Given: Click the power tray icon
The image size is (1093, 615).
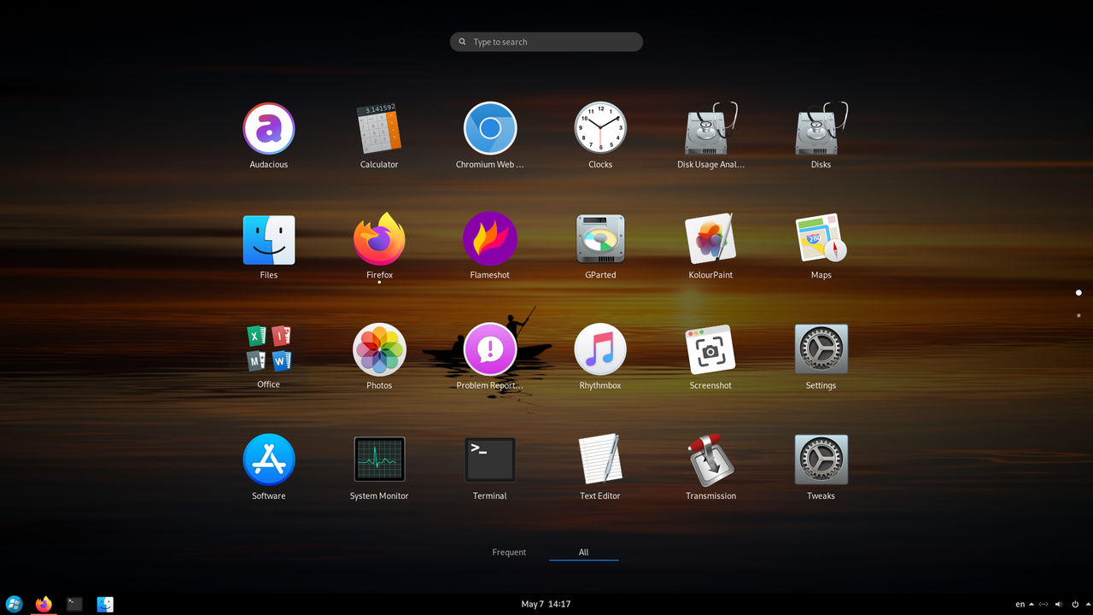Looking at the screenshot, I should coord(1075,604).
